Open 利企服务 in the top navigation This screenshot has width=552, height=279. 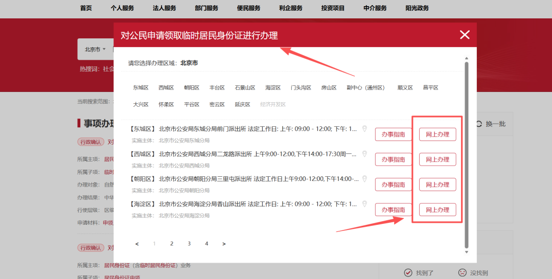291,8
